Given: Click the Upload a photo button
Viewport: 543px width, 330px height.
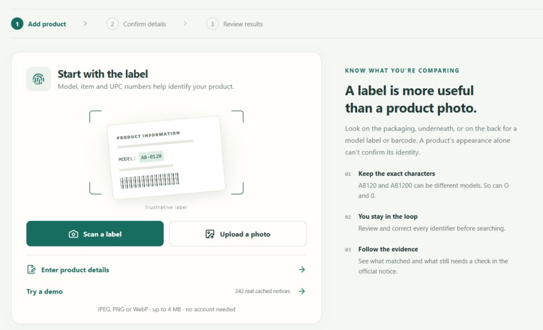Looking at the screenshot, I should pos(238,234).
